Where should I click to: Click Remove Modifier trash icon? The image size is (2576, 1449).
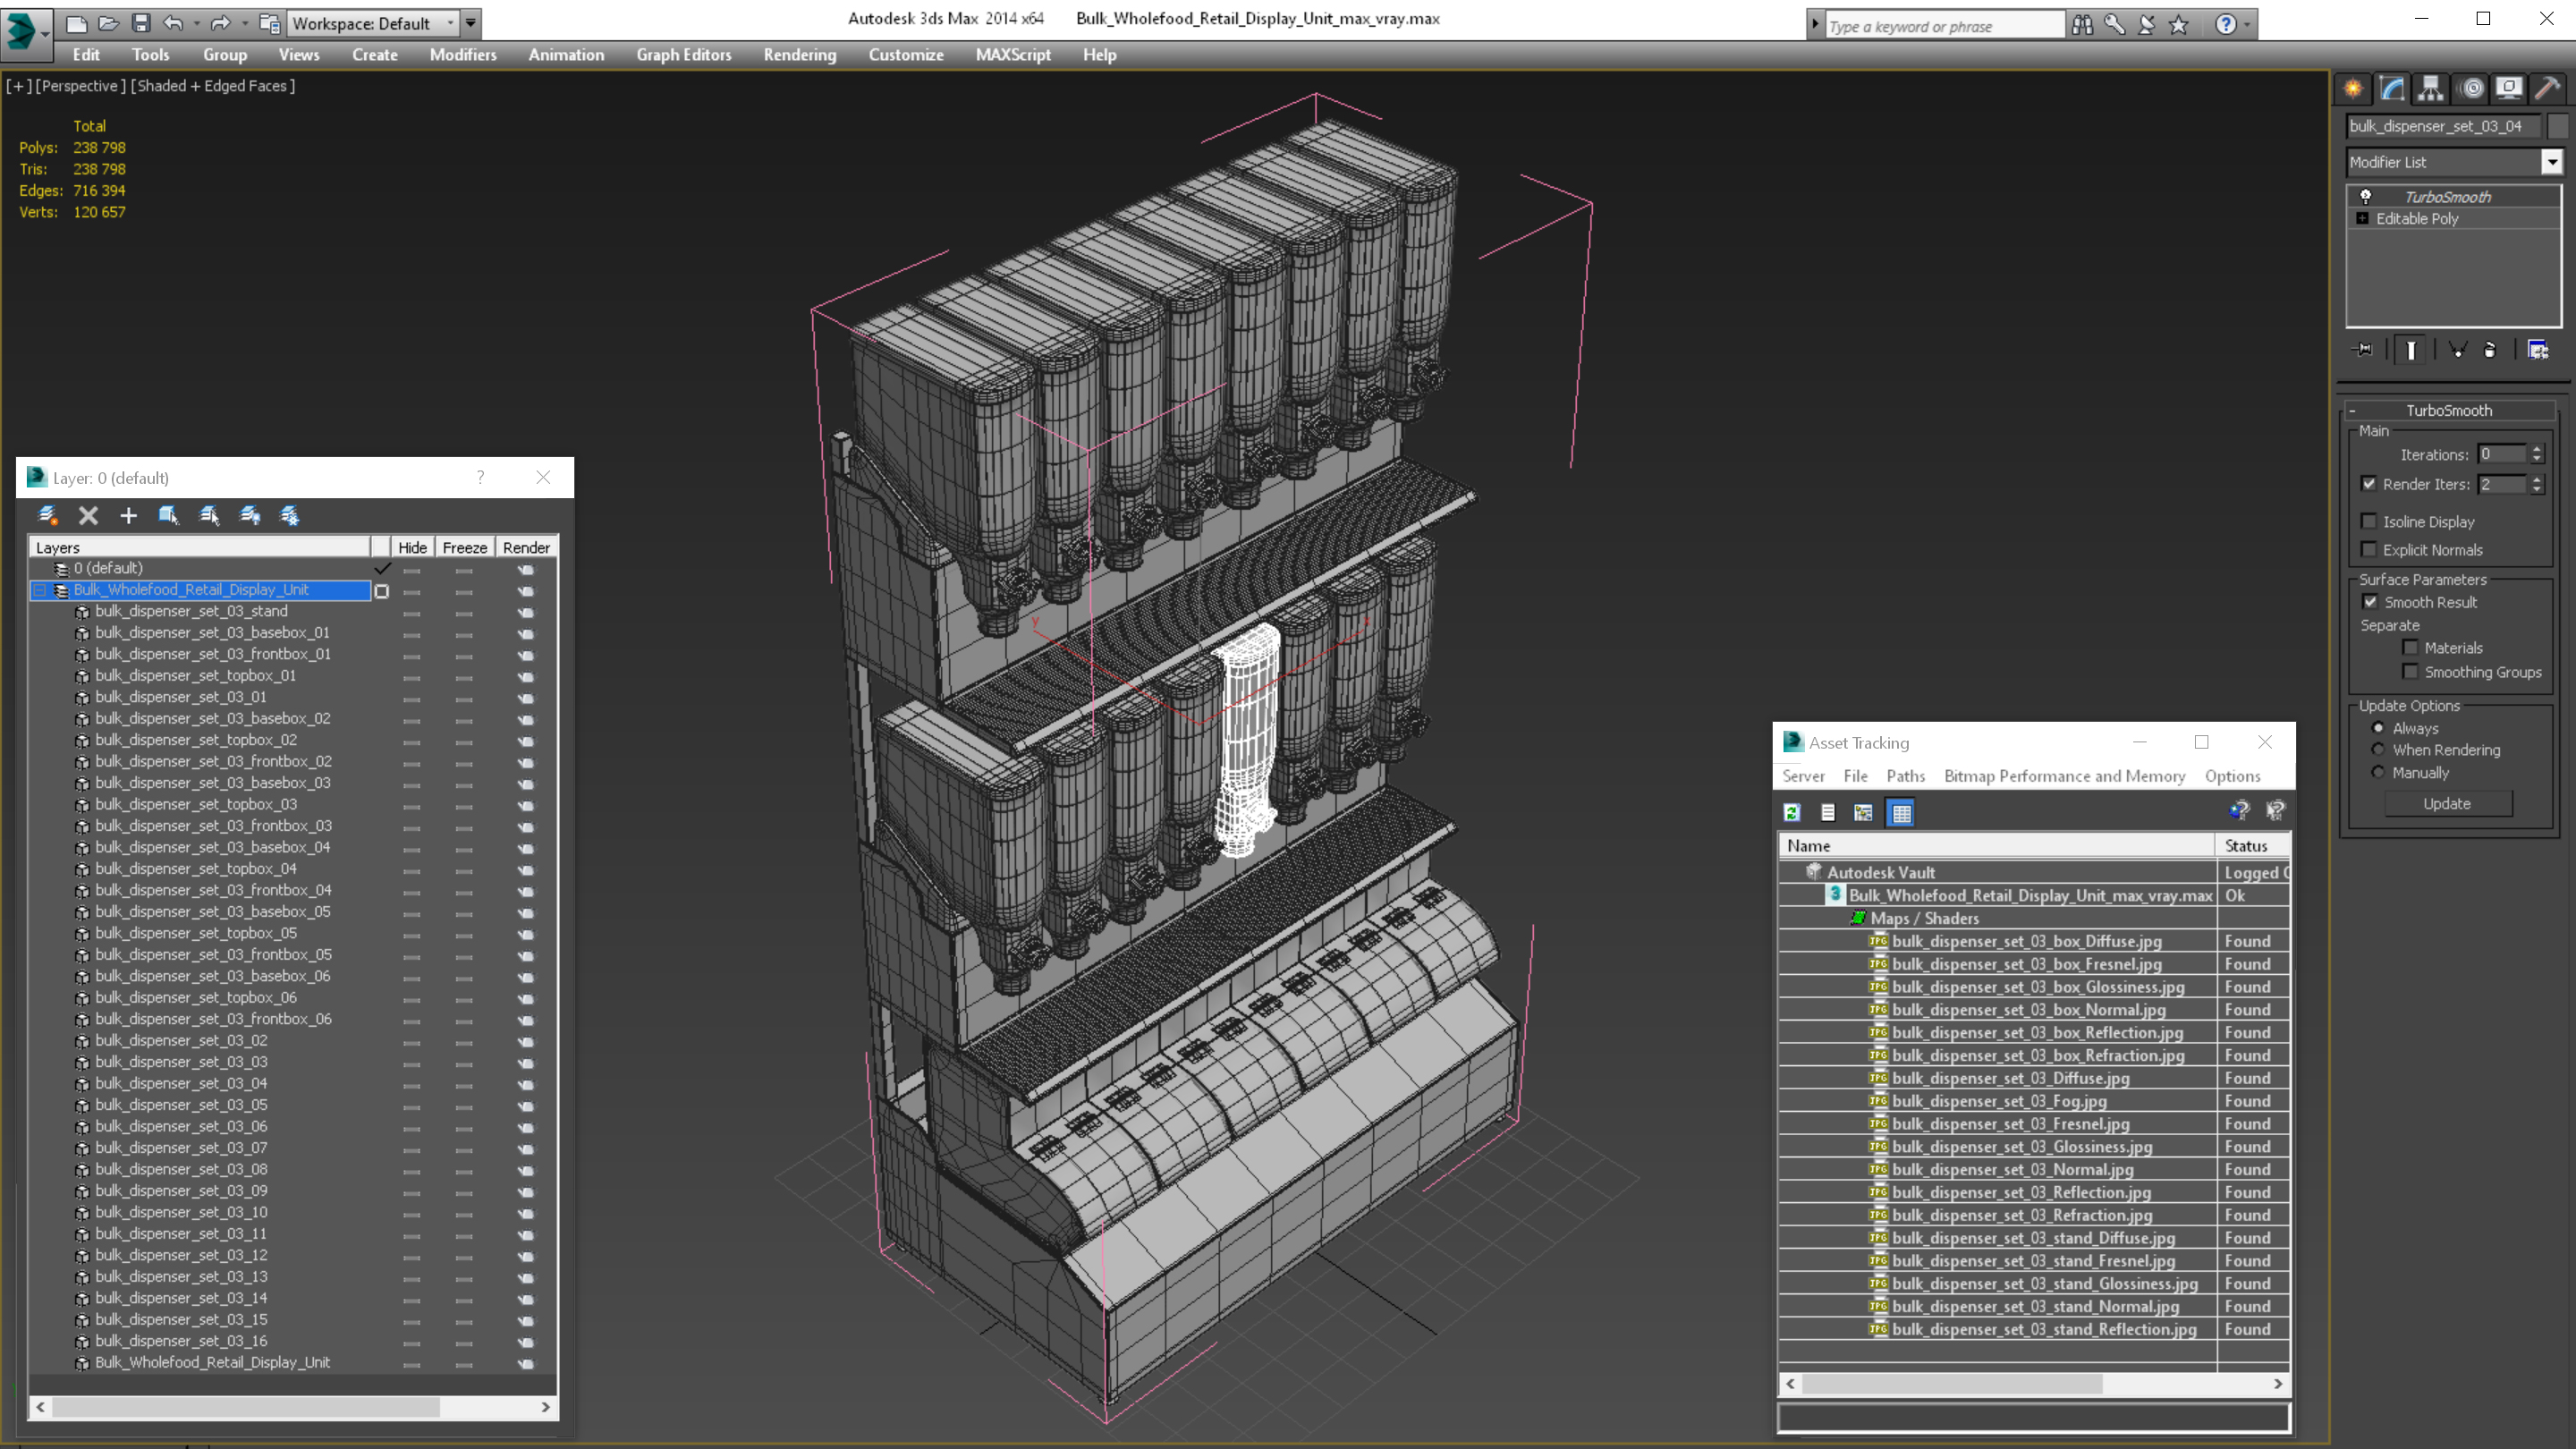[2490, 350]
